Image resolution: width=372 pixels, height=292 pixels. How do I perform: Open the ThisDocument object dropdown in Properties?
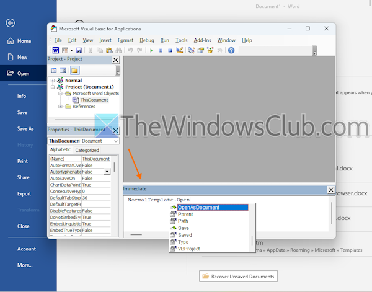pos(116,141)
